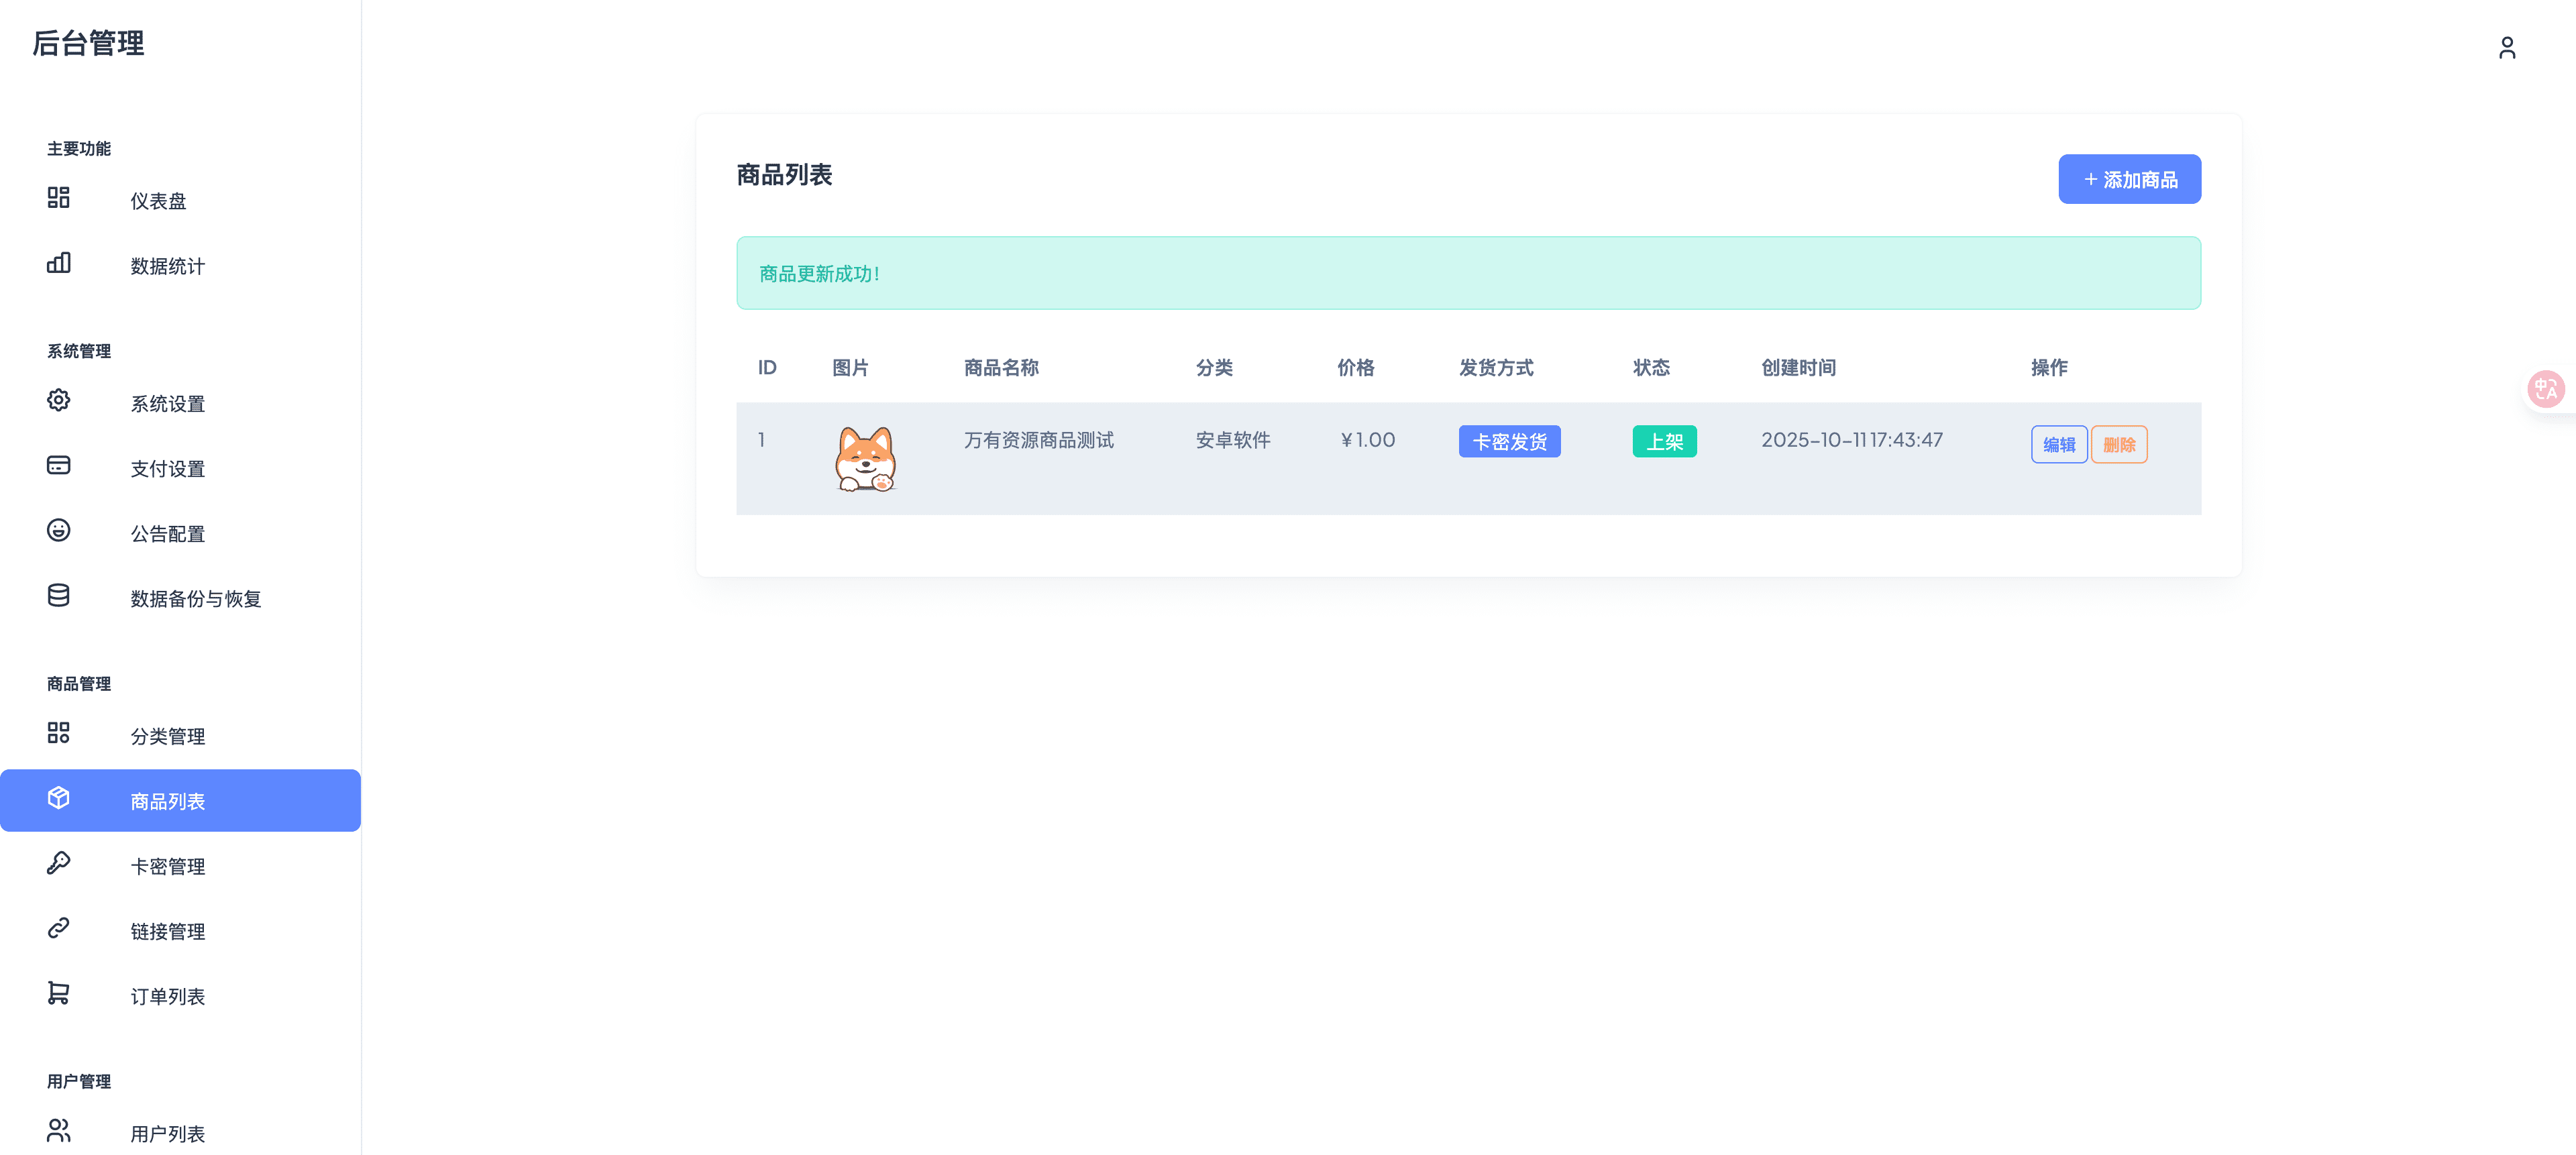
Task: Click the system settings gear icon
Action: coord(58,400)
